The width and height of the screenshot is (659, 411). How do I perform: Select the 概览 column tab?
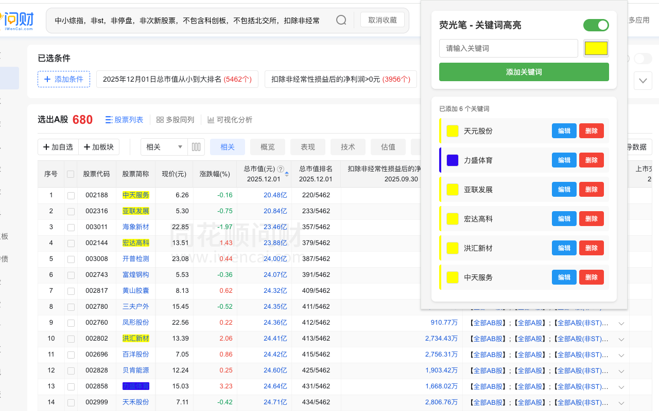(x=268, y=147)
